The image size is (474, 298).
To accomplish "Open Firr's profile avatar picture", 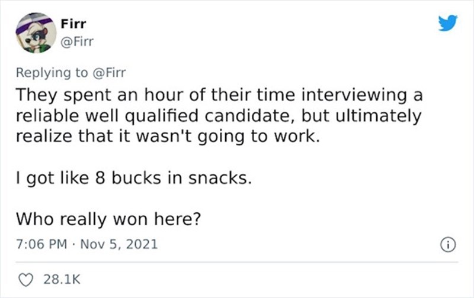I will tap(33, 33).
